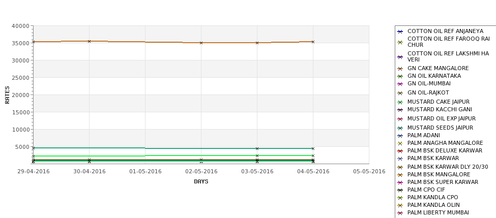Click the 02-05-2016 date axis label

coord(201,172)
